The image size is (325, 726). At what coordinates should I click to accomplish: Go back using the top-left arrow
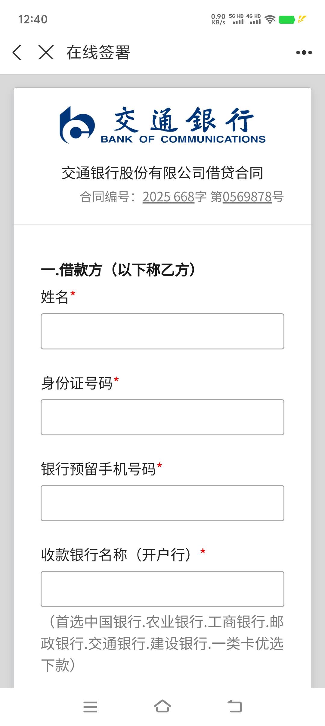click(x=17, y=52)
